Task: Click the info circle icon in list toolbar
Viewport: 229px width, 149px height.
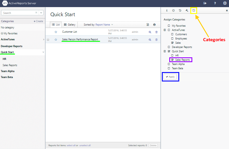Action: point(154,25)
